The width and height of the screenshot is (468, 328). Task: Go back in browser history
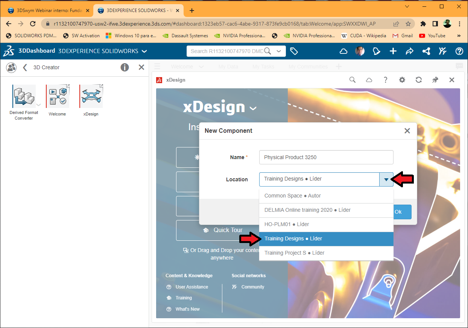click(9, 24)
